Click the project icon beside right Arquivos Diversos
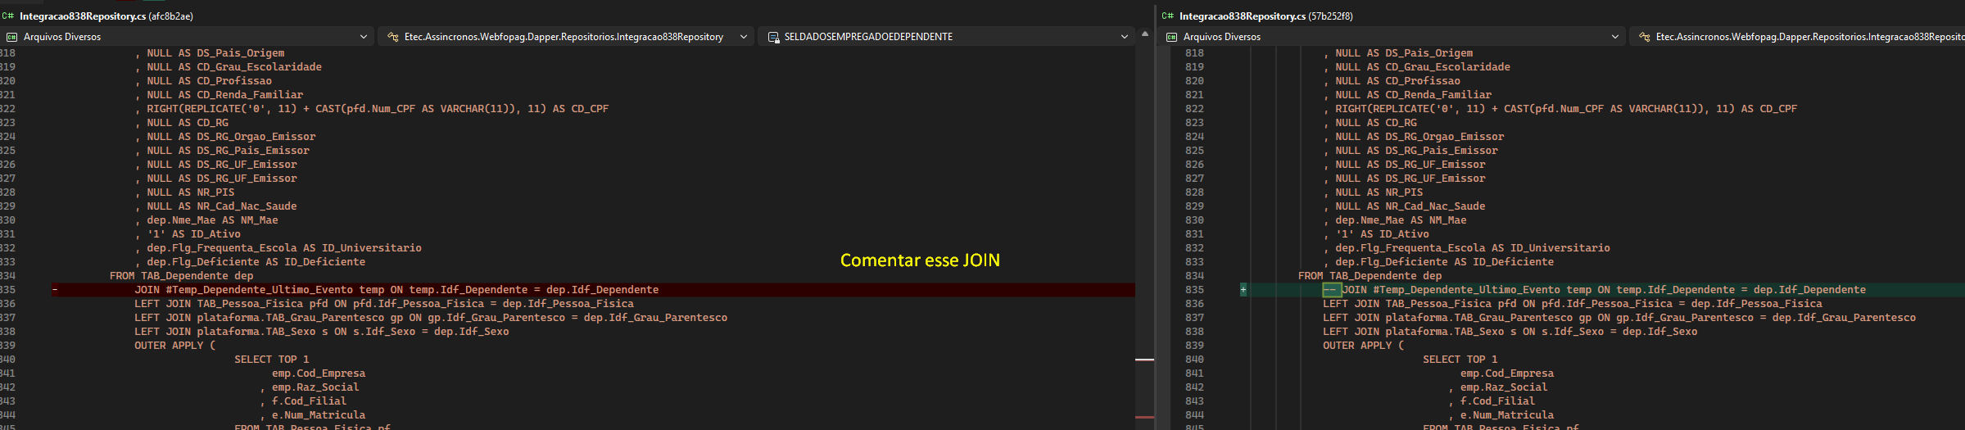The height and width of the screenshot is (430, 1965). click(x=1171, y=37)
